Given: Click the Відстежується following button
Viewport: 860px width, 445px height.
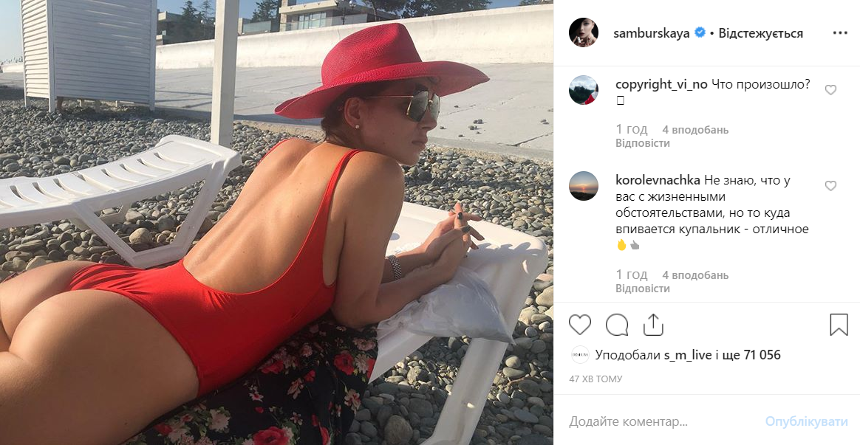Looking at the screenshot, I should pos(760,33).
